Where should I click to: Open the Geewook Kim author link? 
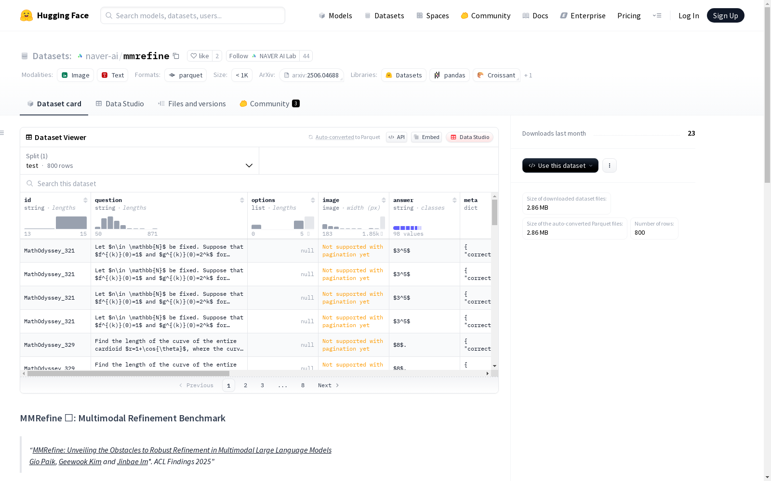click(x=80, y=461)
